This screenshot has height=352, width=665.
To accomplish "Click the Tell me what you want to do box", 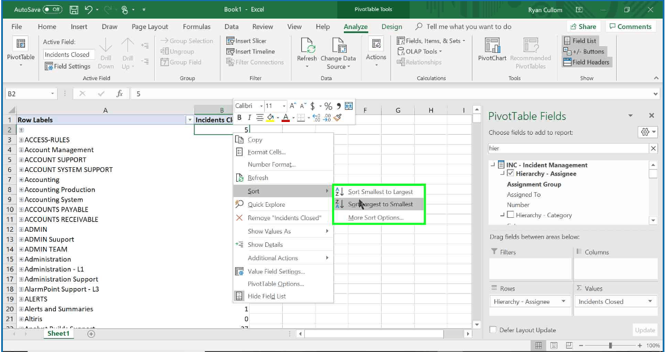I will (x=464, y=27).
